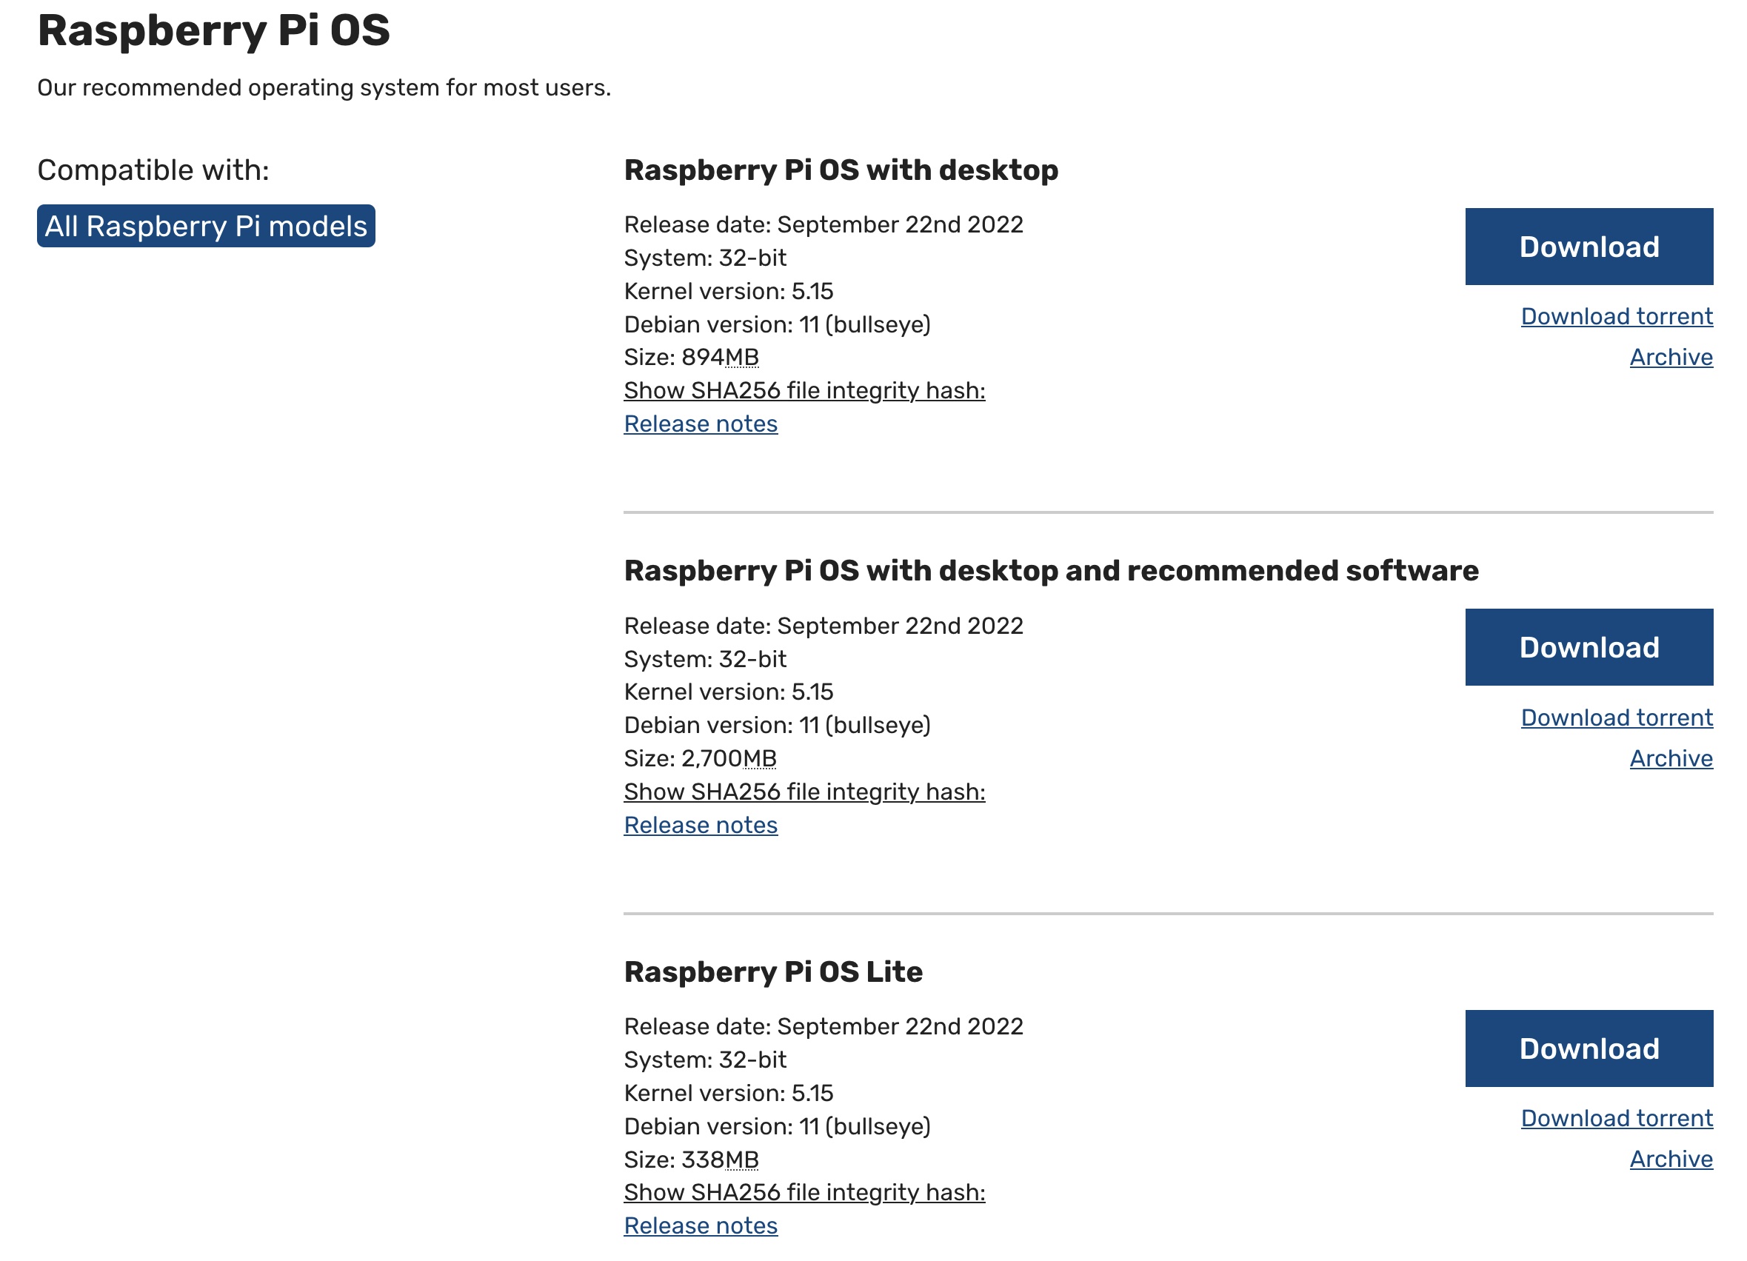1747x1261 pixels.
Task: Click MB abbreviation next to 2,700 size
Action: [759, 759]
